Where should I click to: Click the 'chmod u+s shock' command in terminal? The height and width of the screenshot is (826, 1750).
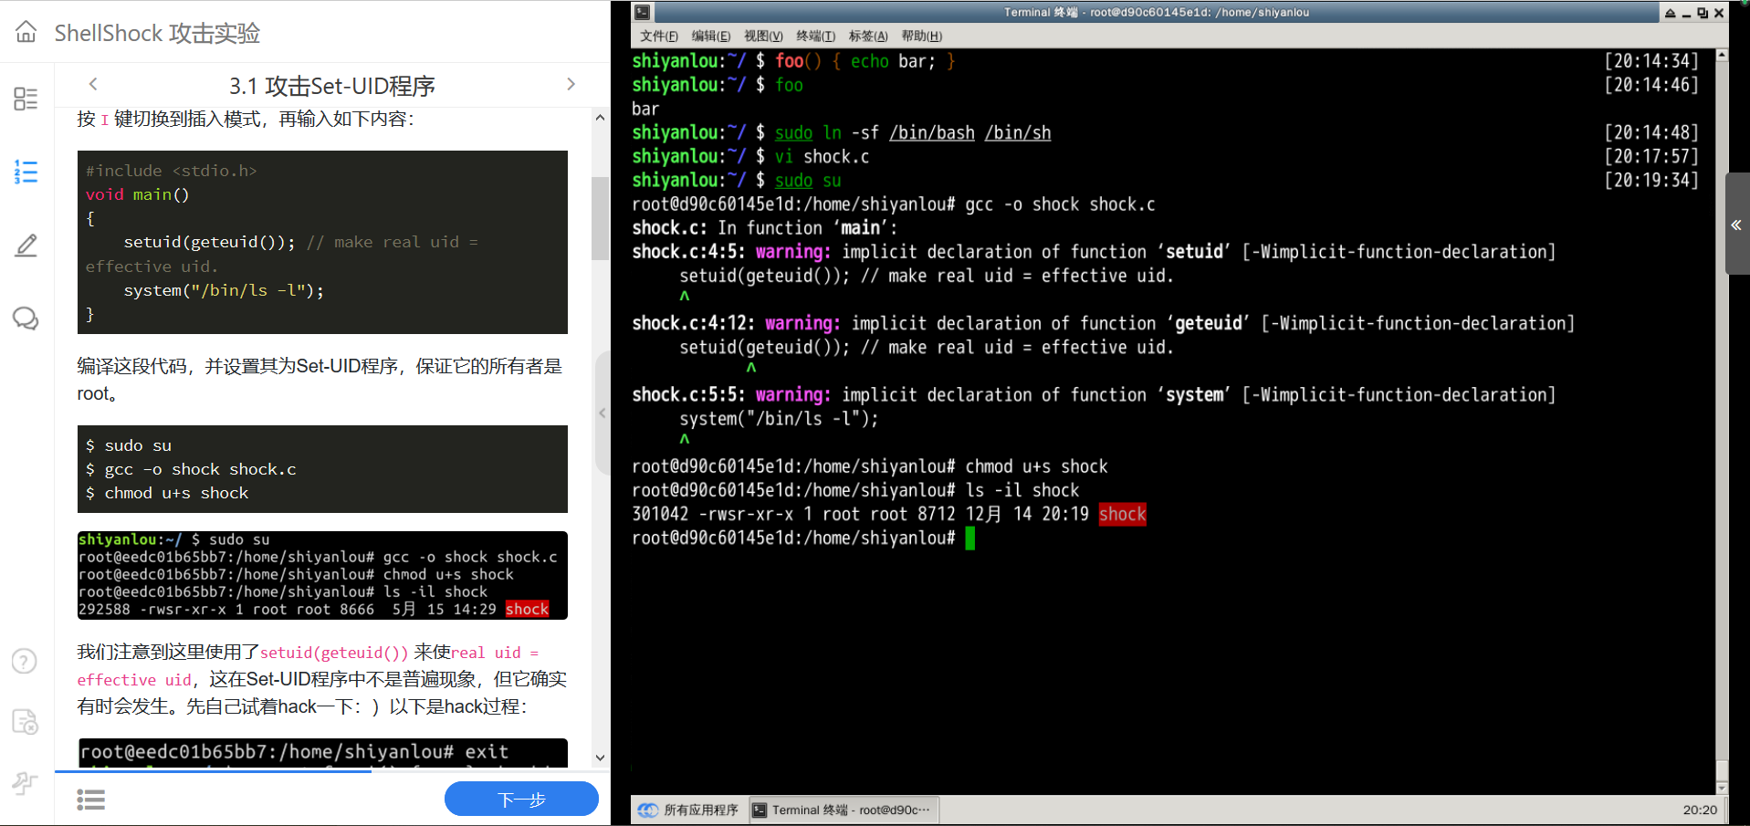(1036, 467)
